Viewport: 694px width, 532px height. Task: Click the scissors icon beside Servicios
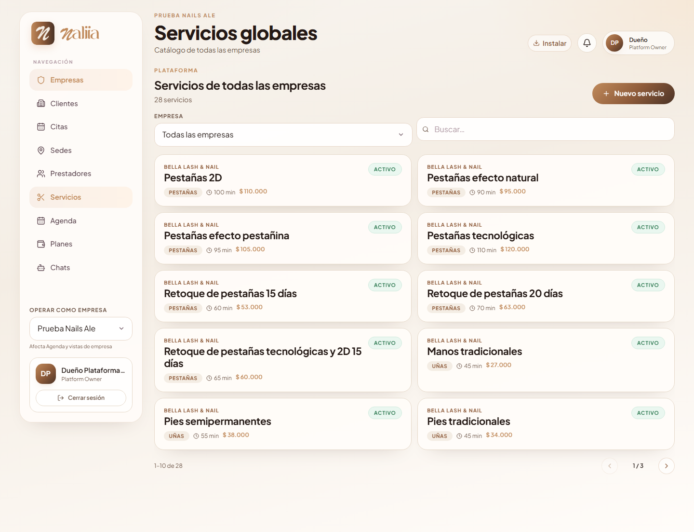pyautogui.click(x=41, y=197)
